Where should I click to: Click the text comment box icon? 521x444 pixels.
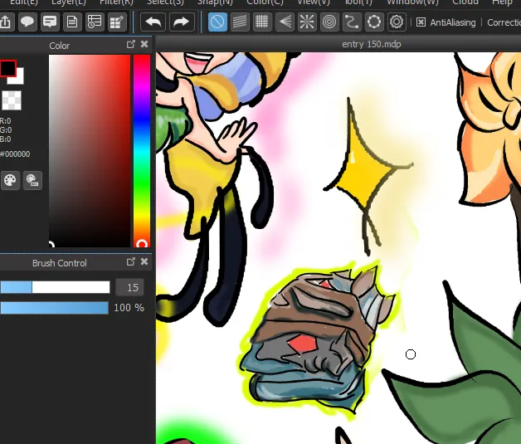[50, 22]
